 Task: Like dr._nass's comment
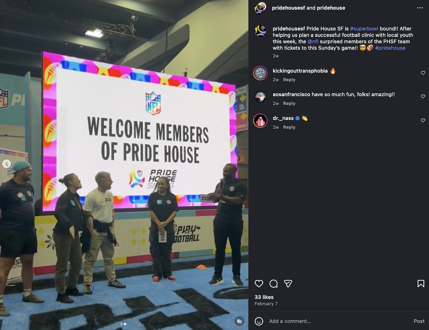coord(423,120)
